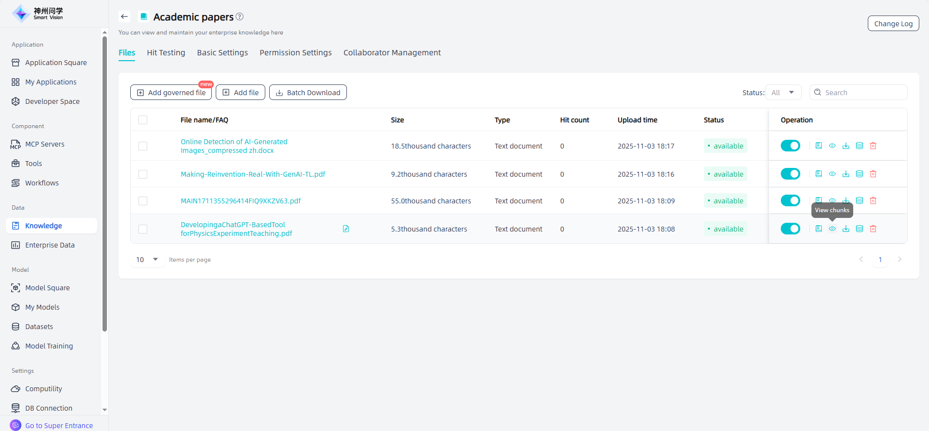Turn off the toggle for DevelopingaChatGPT PDF
This screenshot has width=929, height=431.
(790, 229)
